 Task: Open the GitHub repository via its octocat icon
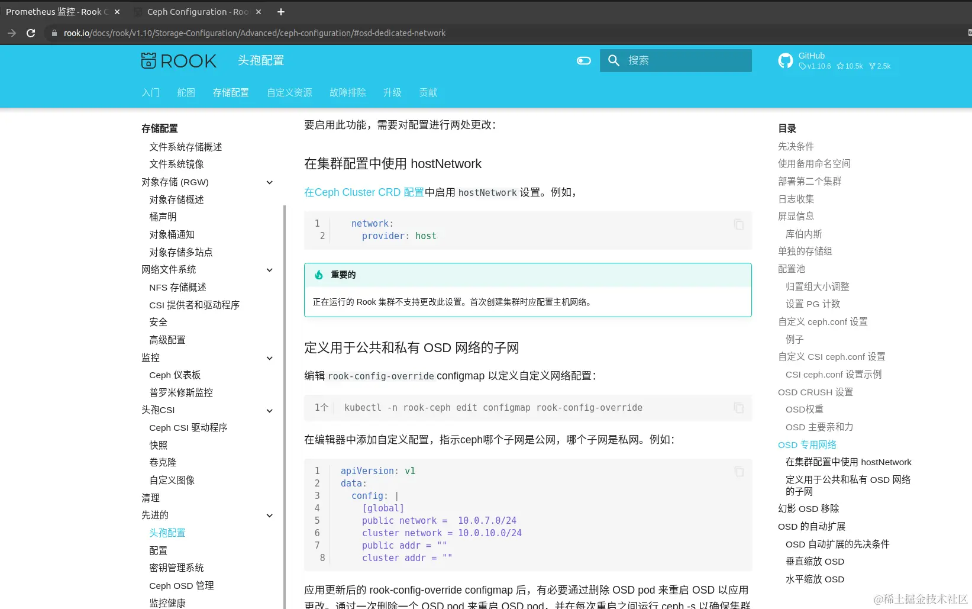pos(785,60)
